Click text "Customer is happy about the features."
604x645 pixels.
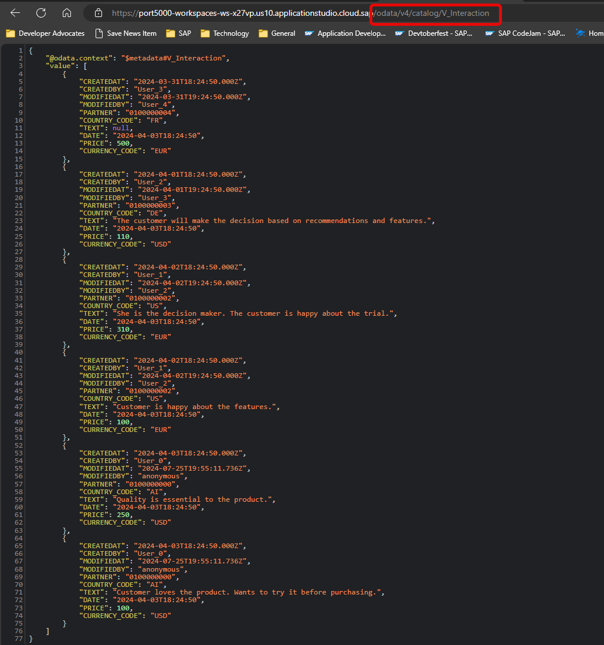194,407
